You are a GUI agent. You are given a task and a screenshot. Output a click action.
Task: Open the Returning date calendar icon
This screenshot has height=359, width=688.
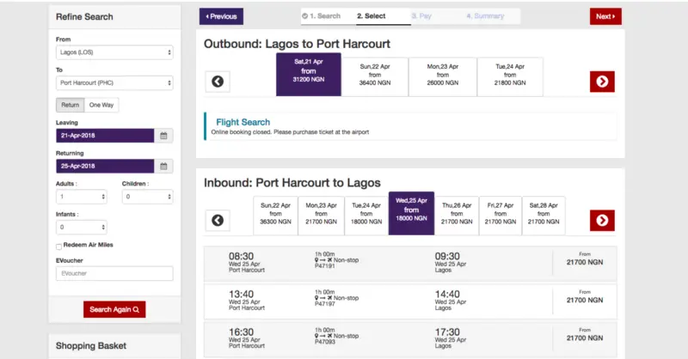point(164,167)
